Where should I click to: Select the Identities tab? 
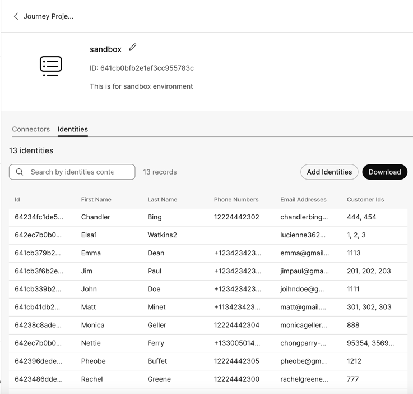73,129
